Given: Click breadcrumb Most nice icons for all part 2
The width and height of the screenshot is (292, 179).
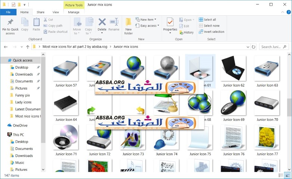Looking at the screenshot, I should point(75,47).
